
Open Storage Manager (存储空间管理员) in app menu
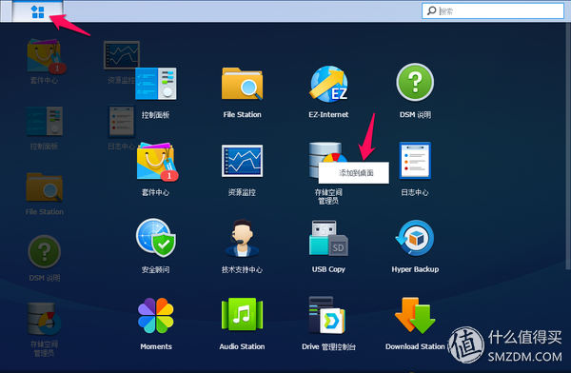(325, 160)
